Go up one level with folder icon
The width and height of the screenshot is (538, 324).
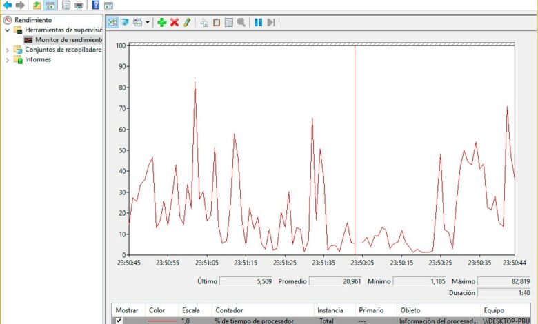[x=37, y=5]
